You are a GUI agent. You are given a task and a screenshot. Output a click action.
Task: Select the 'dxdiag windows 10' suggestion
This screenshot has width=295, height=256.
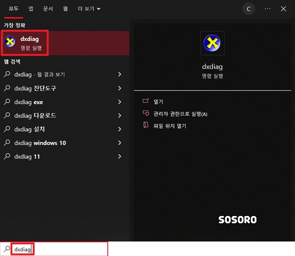40,143
